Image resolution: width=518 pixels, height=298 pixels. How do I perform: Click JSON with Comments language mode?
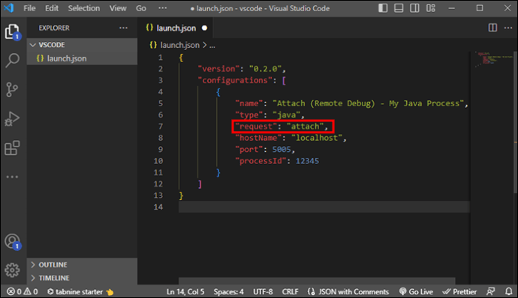point(348,292)
